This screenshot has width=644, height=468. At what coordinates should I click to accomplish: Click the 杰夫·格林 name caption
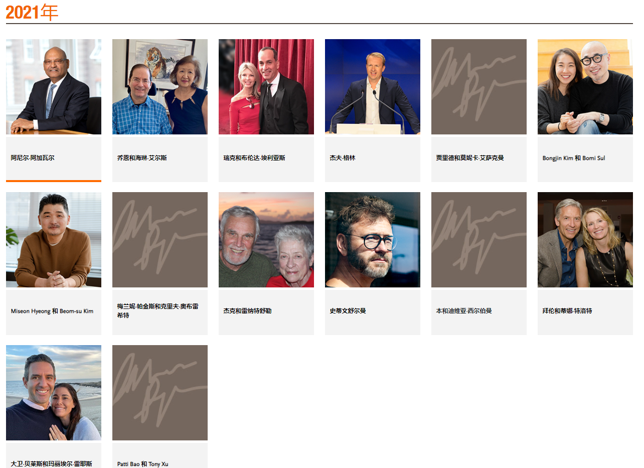[343, 158]
